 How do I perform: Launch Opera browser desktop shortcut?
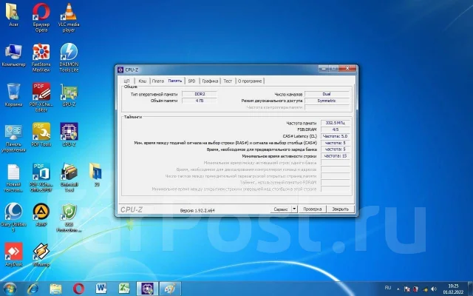click(x=41, y=17)
